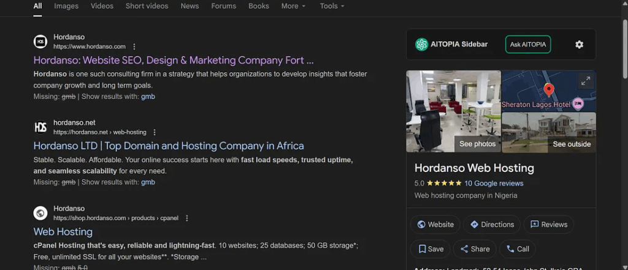Screen dimensions: 628x270
Task: Open the 10 Google reviews link
Action: pos(494,183)
